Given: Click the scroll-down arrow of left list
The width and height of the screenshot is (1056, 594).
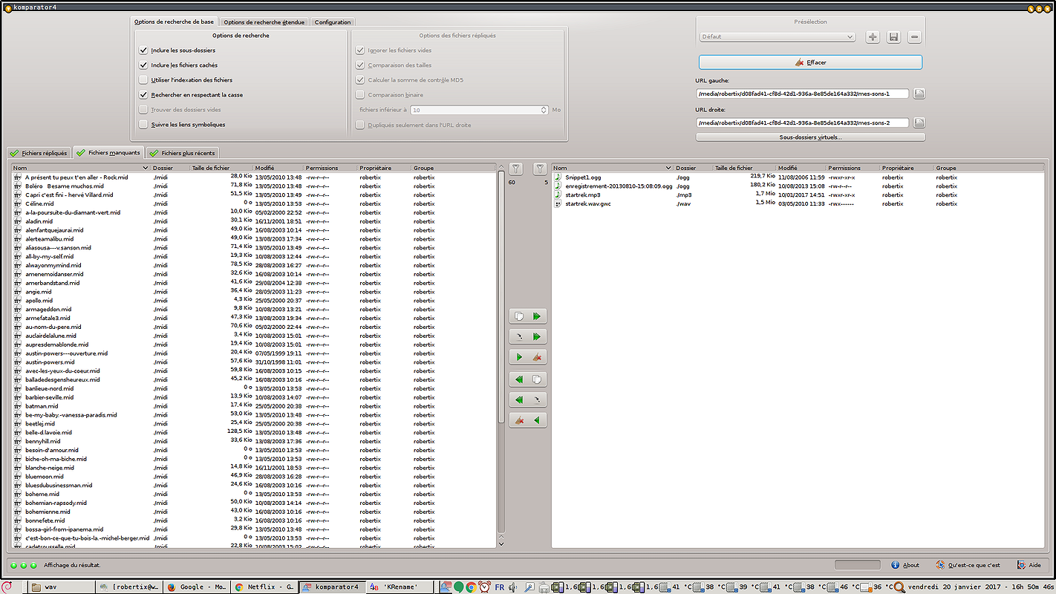Looking at the screenshot, I should click(501, 544).
